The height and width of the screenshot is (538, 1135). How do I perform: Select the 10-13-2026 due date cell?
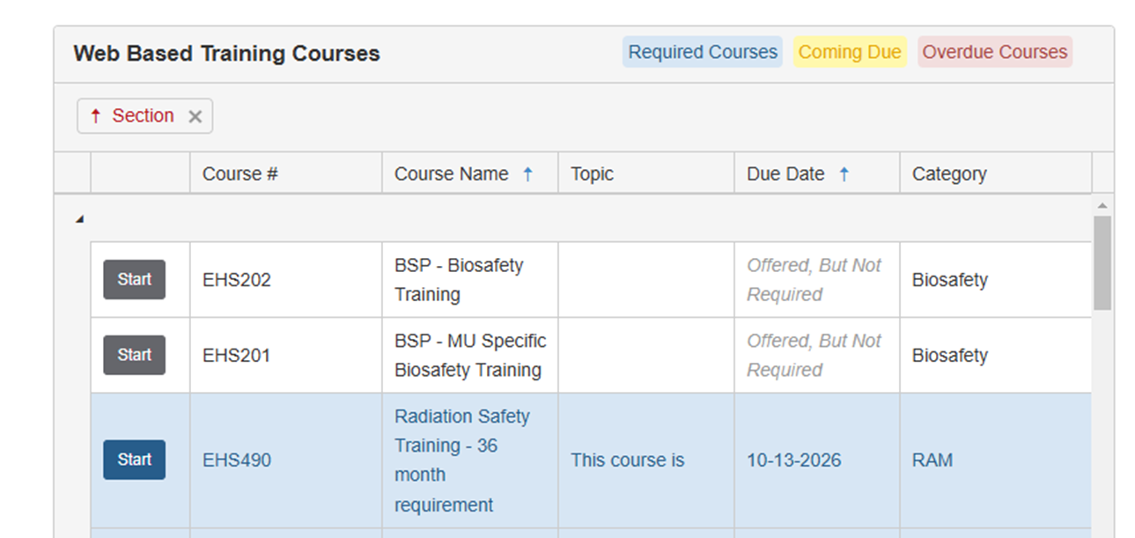(793, 460)
